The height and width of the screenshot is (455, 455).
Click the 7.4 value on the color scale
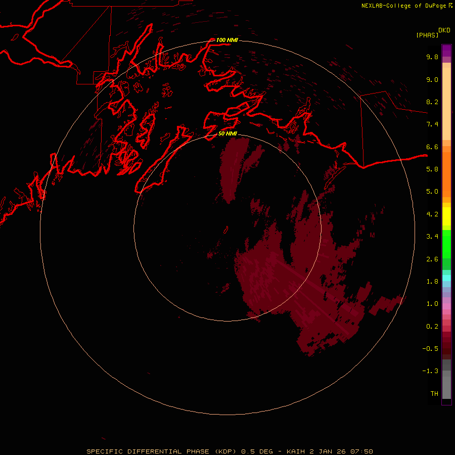click(x=432, y=124)
